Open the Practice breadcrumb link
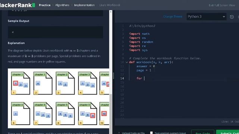Screen dimensions: 239x134 pos(45,5)
